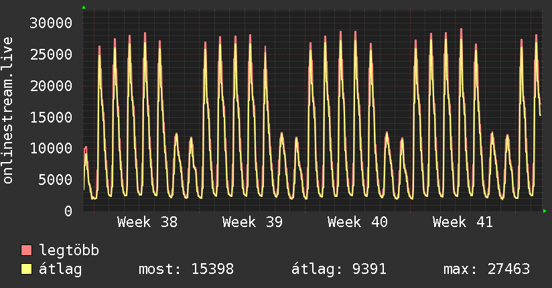The width and height of the screenshot is (552, 288).
Task: Click the green arrow atop the y-axis
Action: coord(84,7)
